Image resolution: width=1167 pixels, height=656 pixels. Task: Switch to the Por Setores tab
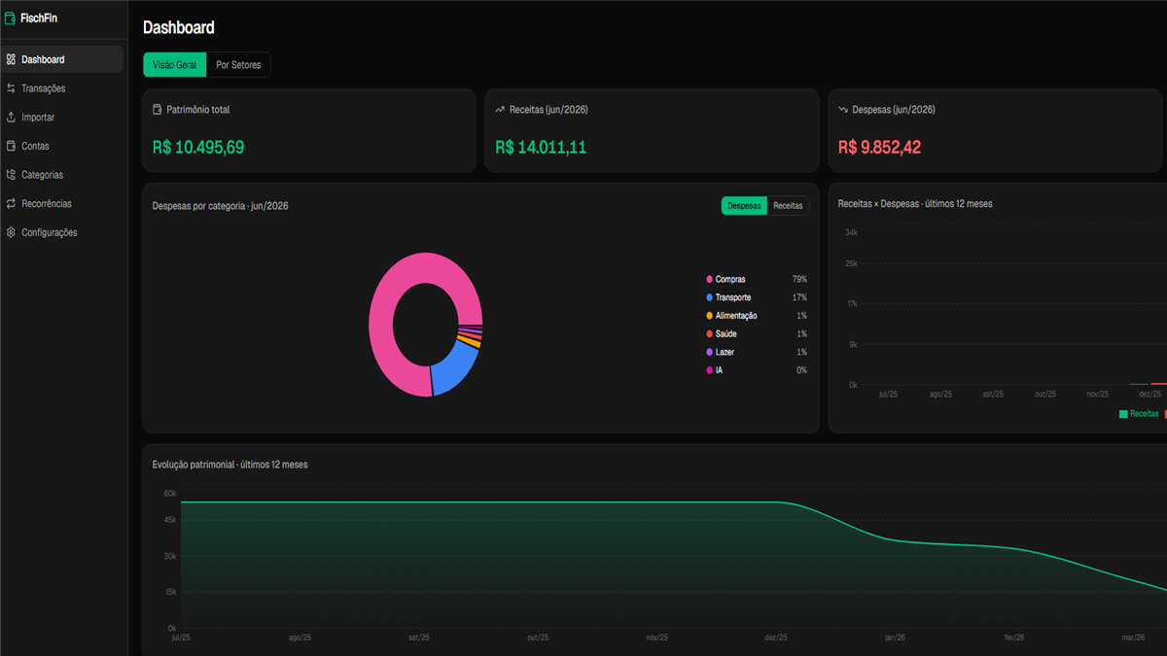(238, 65)
